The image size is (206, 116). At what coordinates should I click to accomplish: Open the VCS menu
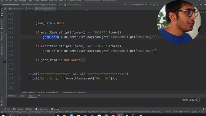(x=66, y=1)
